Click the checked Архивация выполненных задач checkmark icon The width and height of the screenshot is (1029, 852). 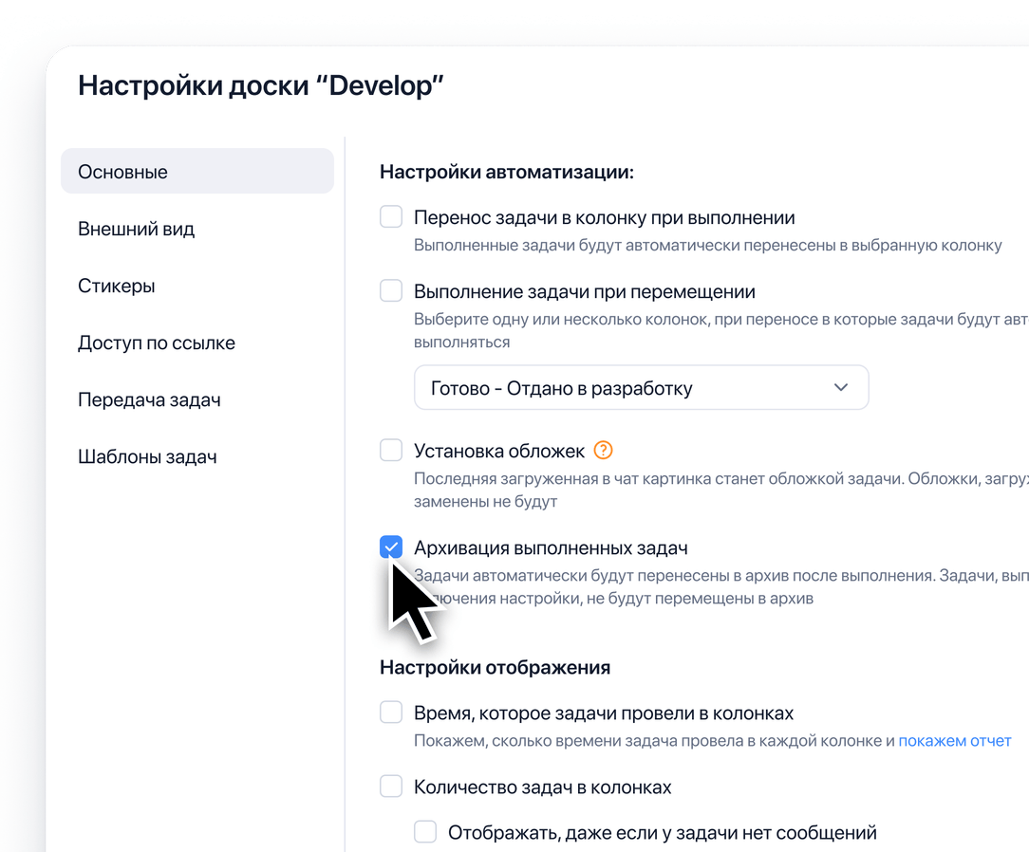pyautogui.click(x=391, y=546)
